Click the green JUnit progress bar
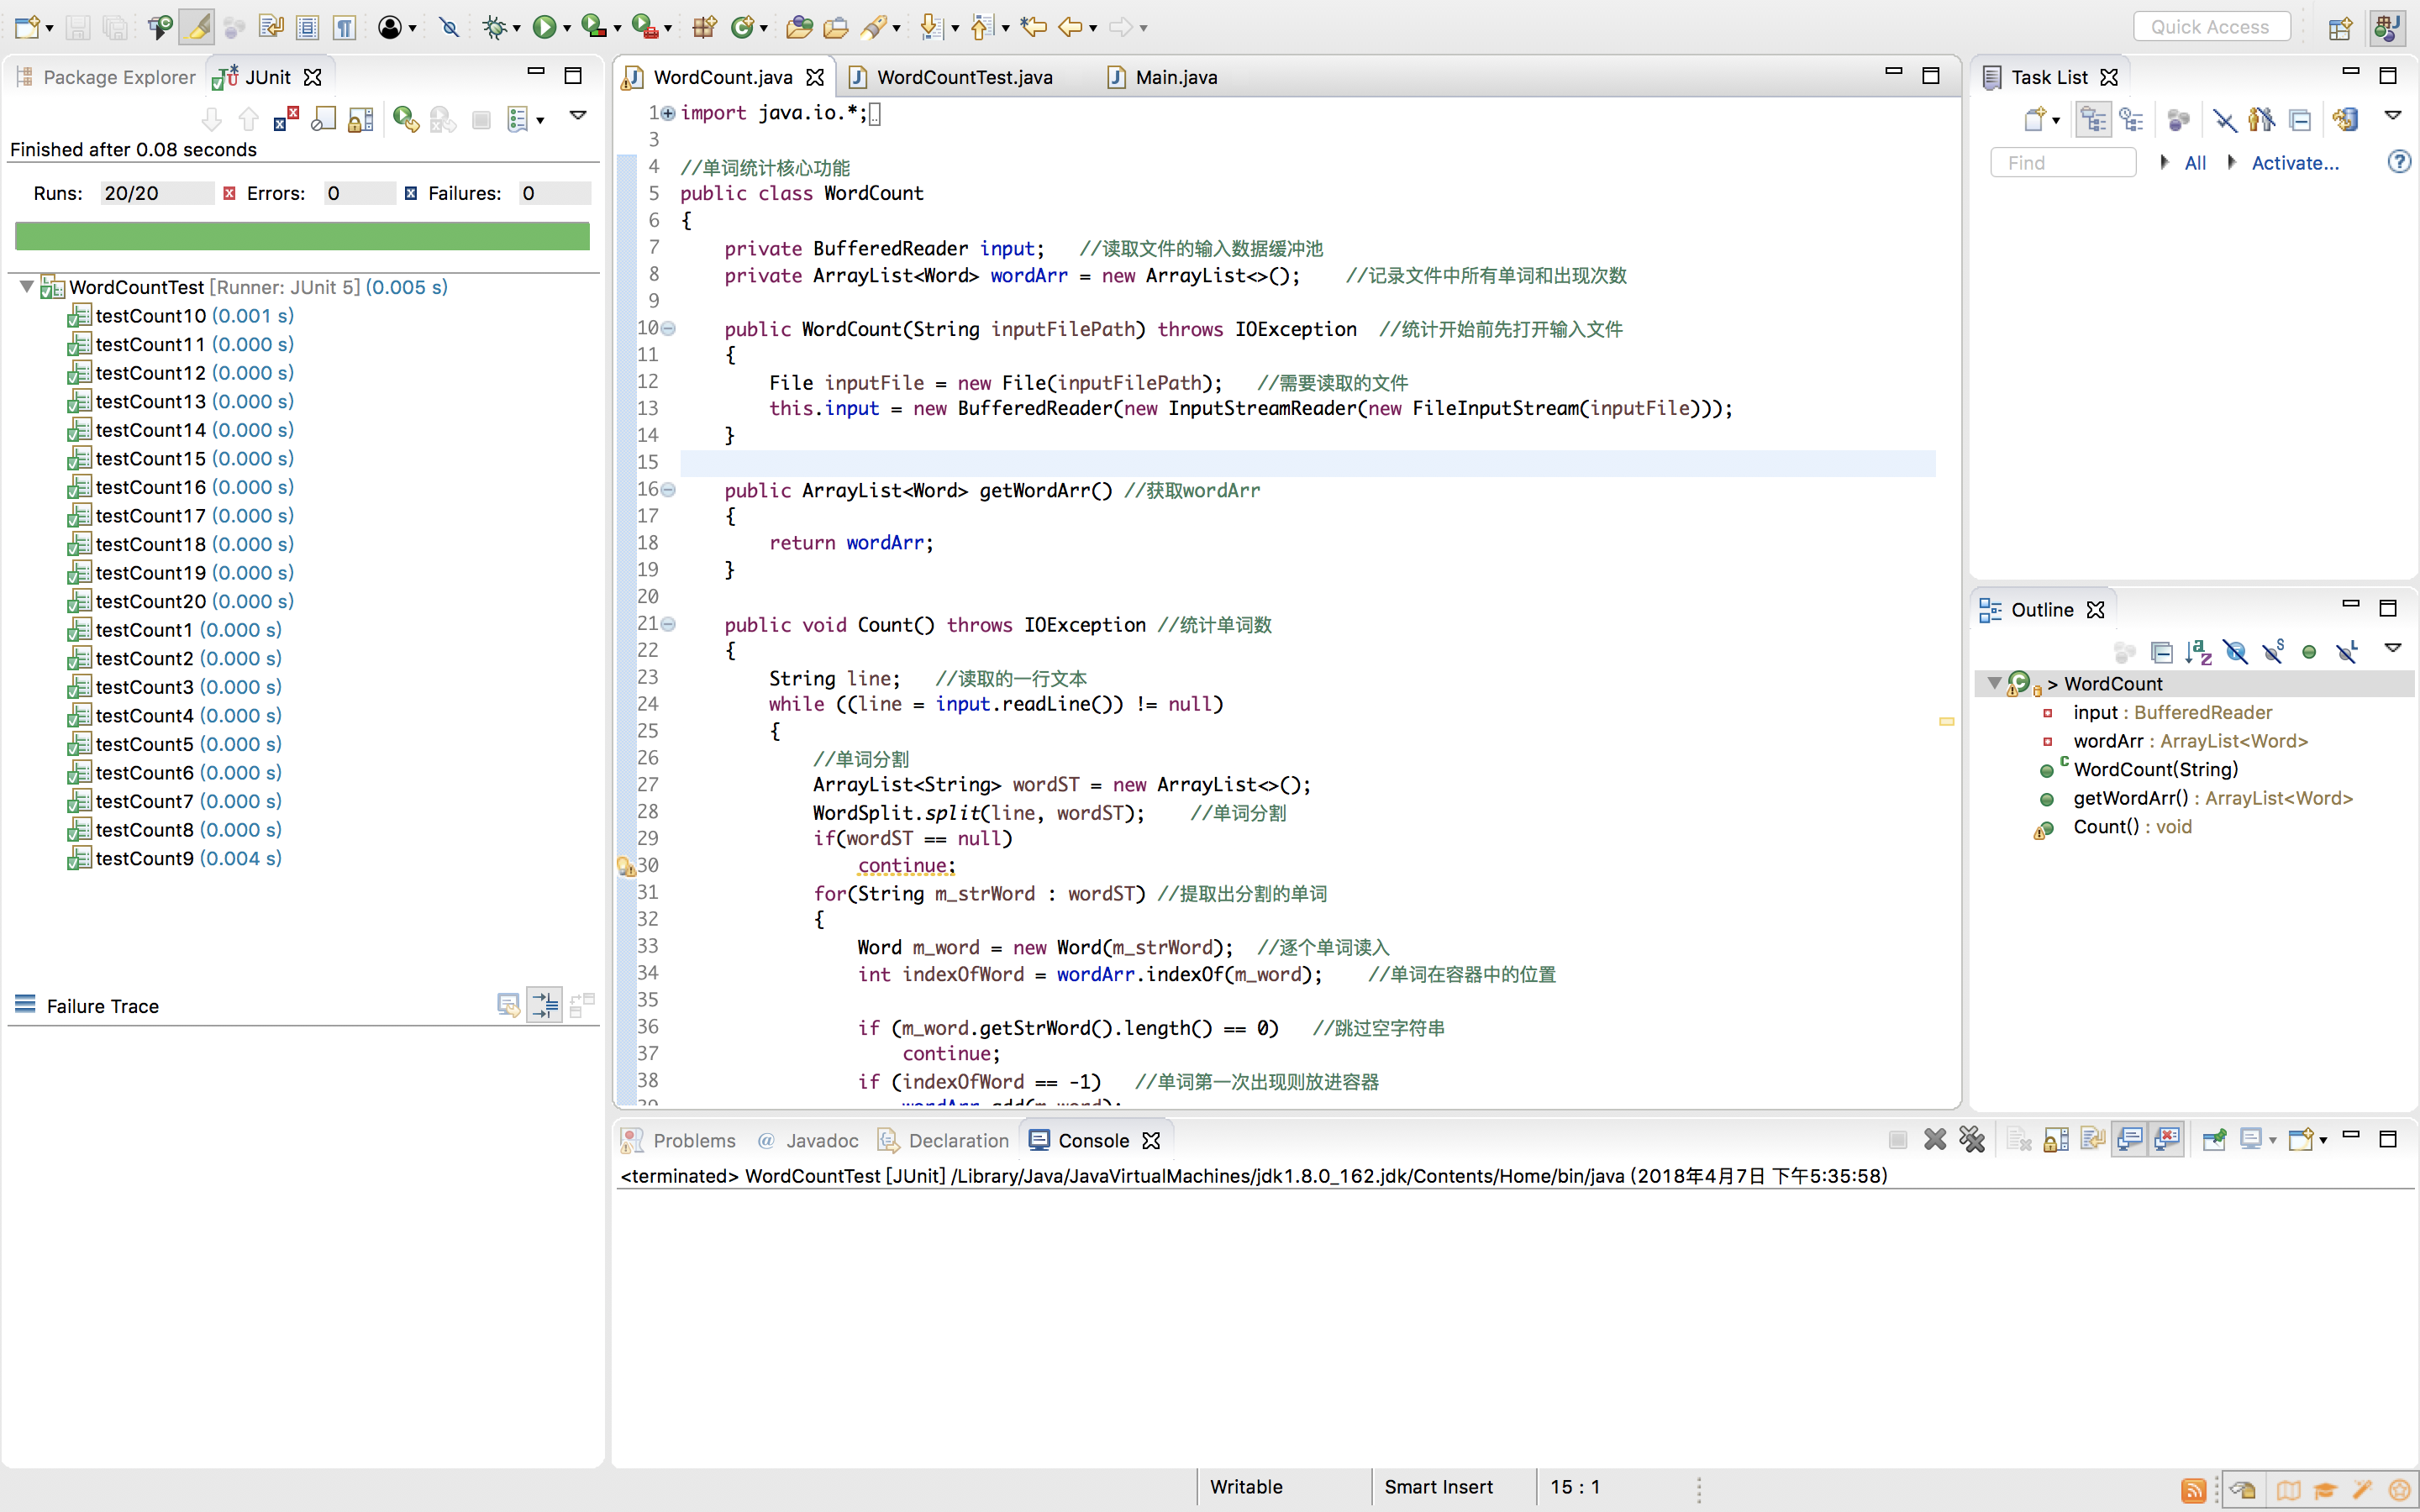The image size is (2420, 1512). (x=302, y=236)
